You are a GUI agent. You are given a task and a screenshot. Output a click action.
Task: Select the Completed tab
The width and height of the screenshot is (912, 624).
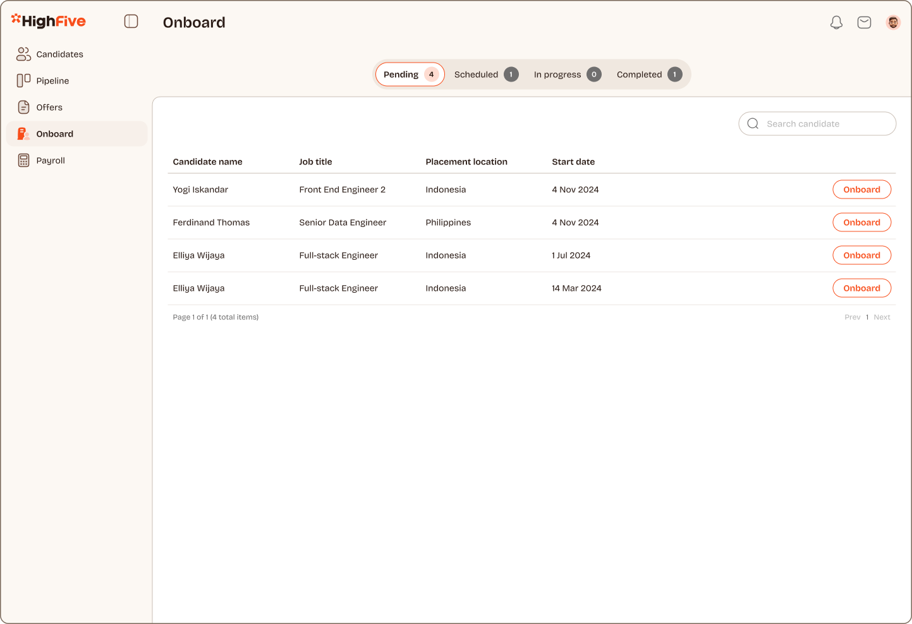pos(648,75)
